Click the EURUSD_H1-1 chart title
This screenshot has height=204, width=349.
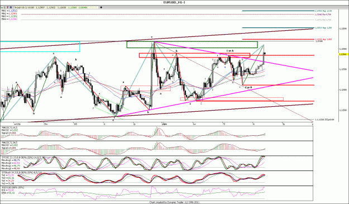[x=174, y=2]
